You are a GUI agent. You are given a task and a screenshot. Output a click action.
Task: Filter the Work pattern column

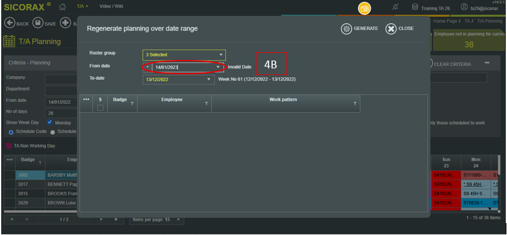point(355,104)
